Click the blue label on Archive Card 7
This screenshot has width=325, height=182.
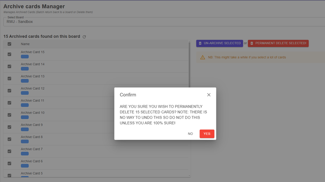(x=25, y=154)
